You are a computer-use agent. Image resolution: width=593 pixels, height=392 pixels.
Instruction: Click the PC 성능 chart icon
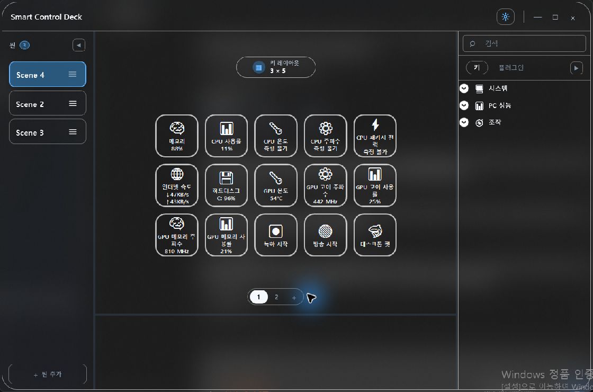tap(479, 105)
